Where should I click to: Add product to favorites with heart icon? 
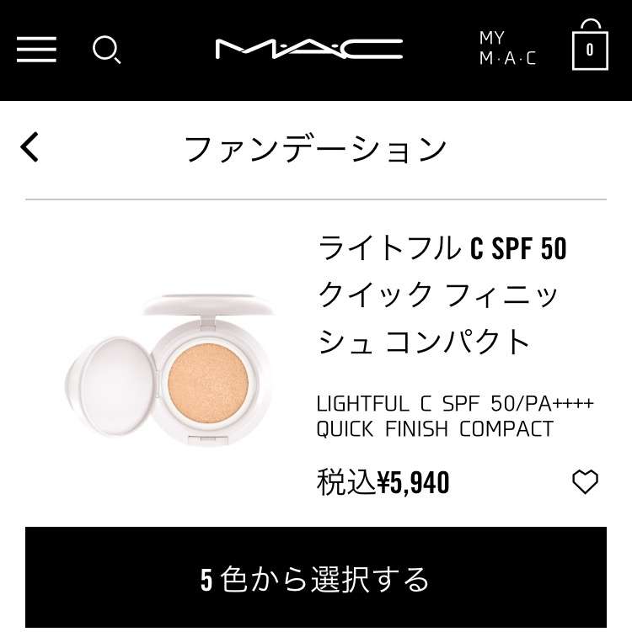(585, 481)
